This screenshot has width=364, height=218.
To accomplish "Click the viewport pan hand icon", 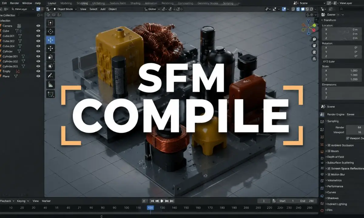I will point(314,46).
